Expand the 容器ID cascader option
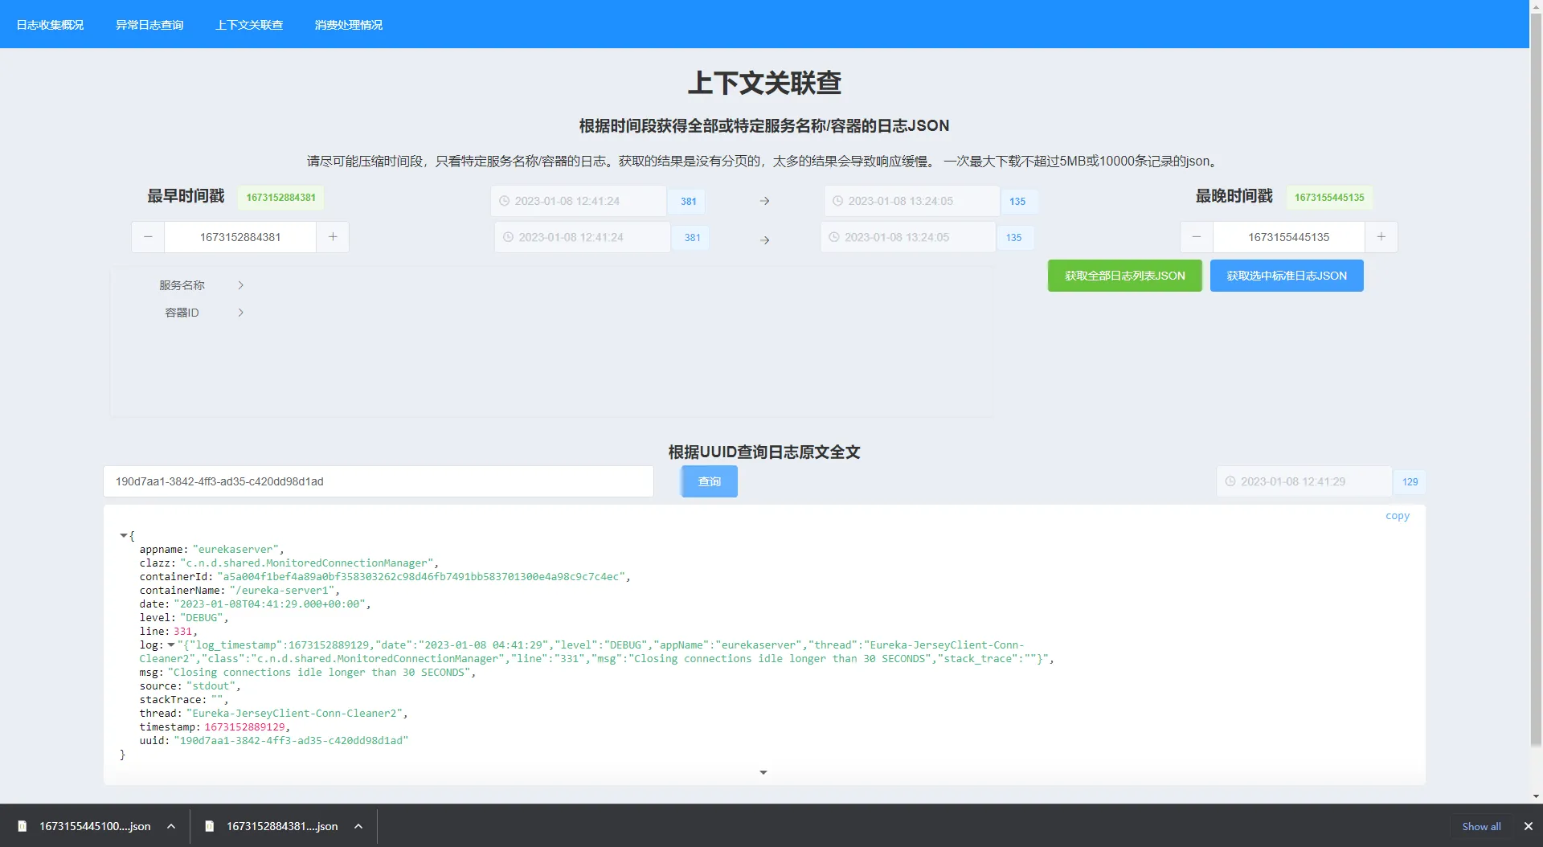The image size is (1543, 847). point(201,313)
